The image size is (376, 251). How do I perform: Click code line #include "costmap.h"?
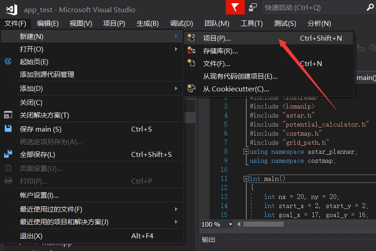click(286, 133)
